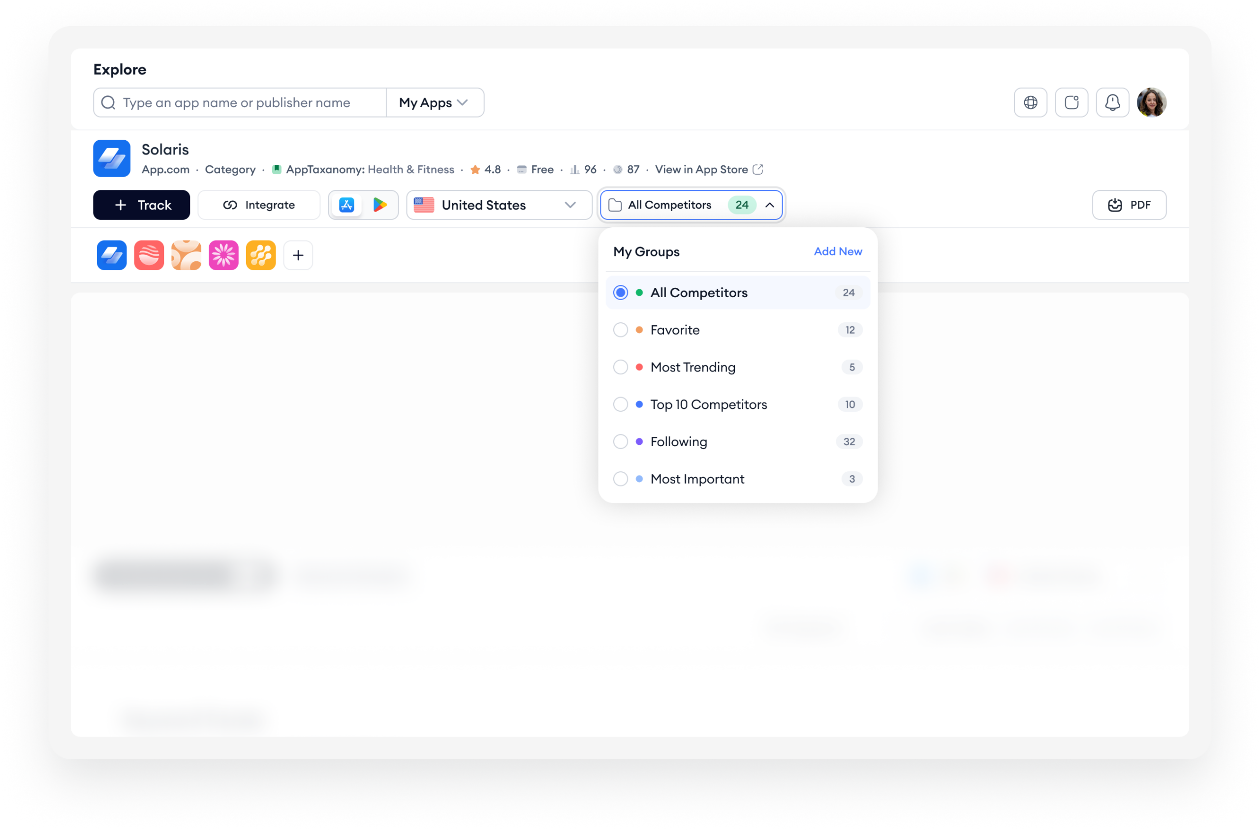This screenshot has width=1260, height=830.
Task: Click Add New group link
Action: [838, 251]
